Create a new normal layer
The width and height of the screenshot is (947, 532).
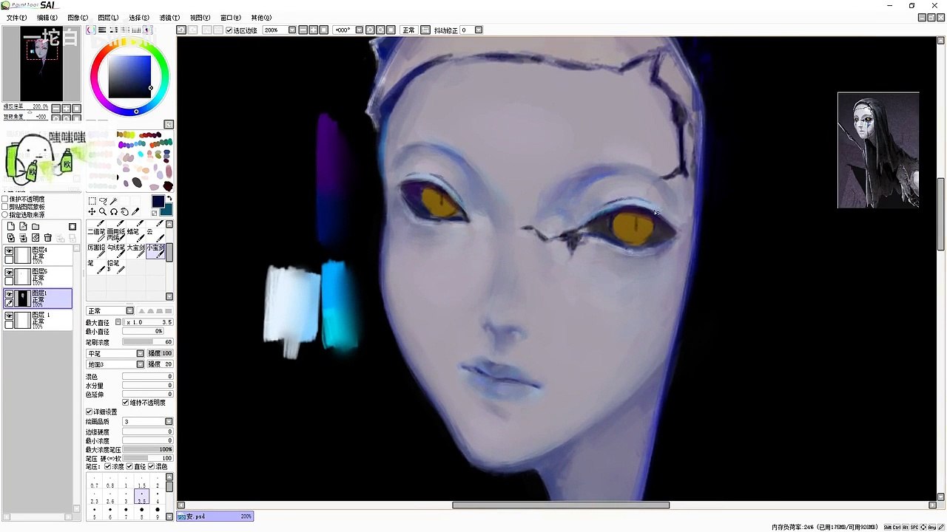[x=11, y=226]
